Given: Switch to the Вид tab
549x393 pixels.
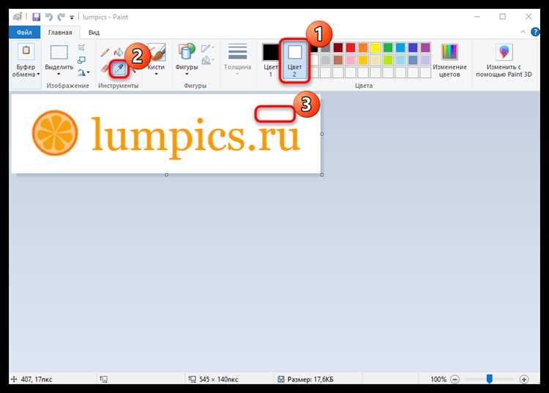Looking at the screenshot, I should coord(94,32).
